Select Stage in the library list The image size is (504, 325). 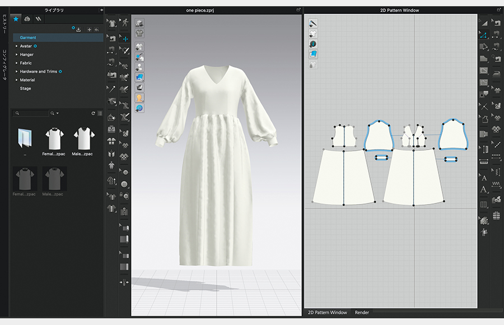(x=26, y=89)
